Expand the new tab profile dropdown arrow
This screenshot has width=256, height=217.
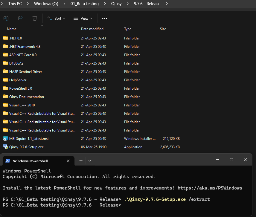(90, 161)
